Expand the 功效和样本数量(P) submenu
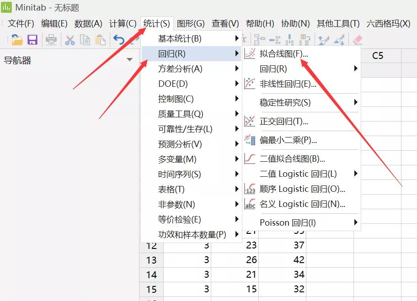The height and width of the screenshot is (301, 417). pos(191,234)
